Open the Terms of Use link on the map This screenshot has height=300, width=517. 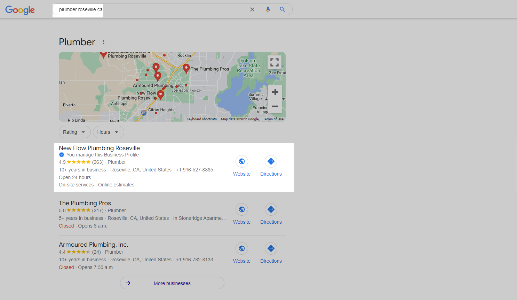(273, 119)
